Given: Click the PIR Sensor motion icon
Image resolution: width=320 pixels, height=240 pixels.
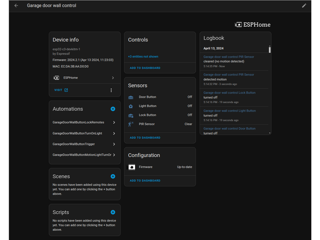Looking at the screenshot, I should (x=131, y=124).
